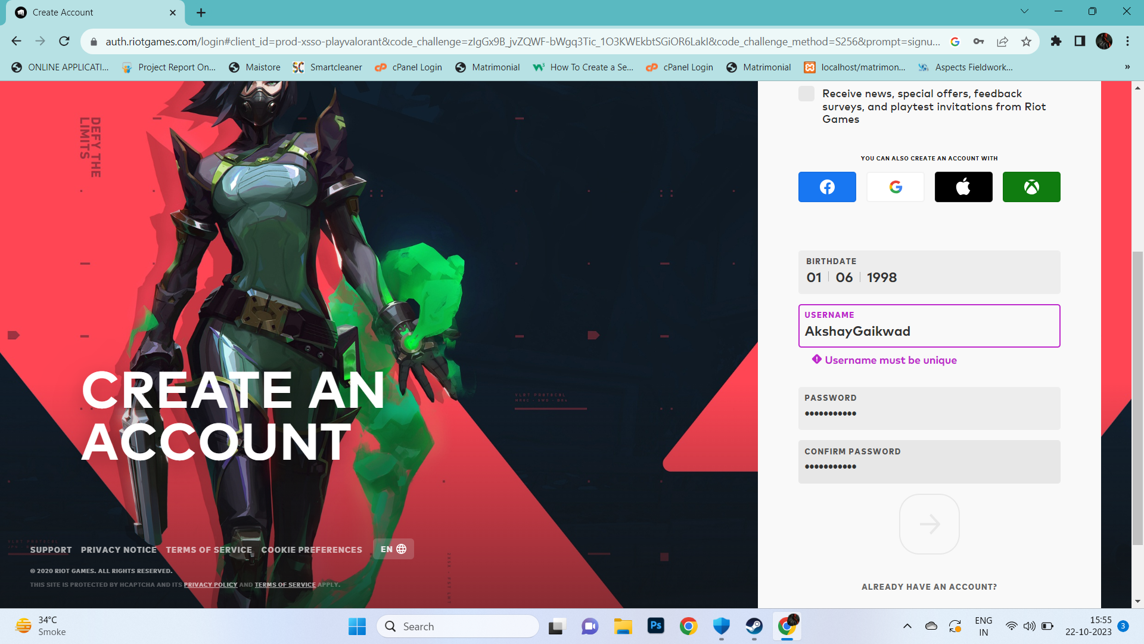1144x644 pixels.
Task: Open localhost/matrimon... bookmark
Action: 854,67
